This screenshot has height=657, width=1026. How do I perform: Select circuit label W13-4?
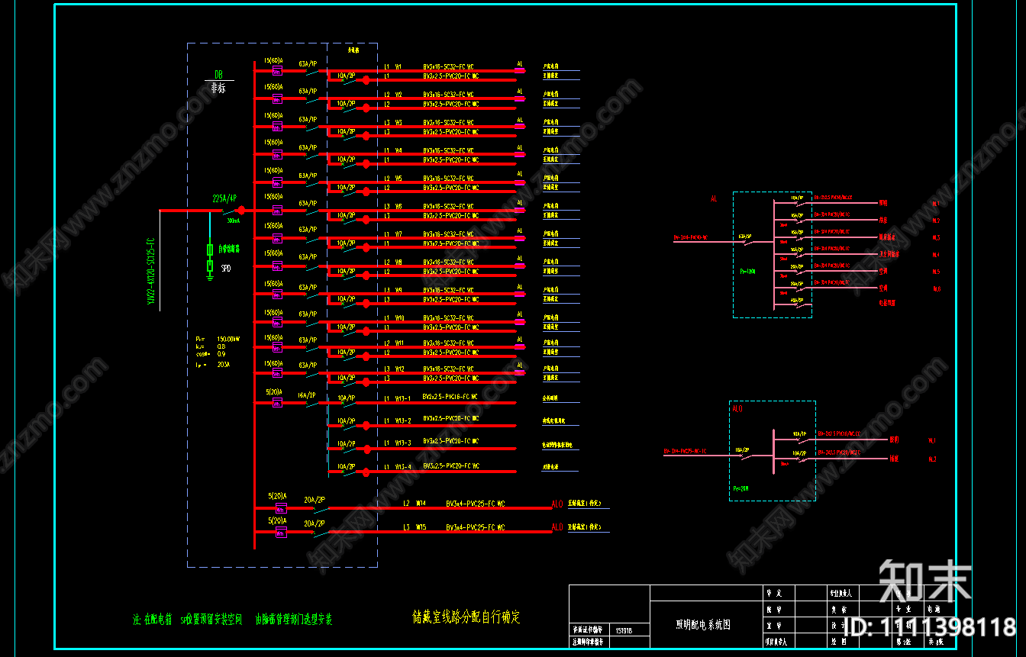click(403, 466)
